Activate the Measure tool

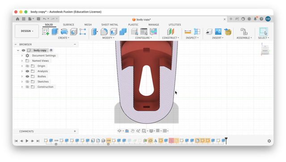pyautogui.click(x=188, y=32)
